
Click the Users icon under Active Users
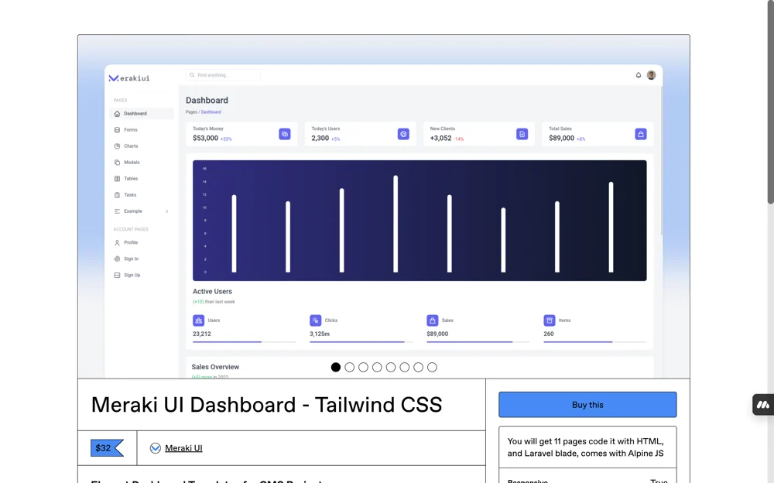[x=198, y=320]
